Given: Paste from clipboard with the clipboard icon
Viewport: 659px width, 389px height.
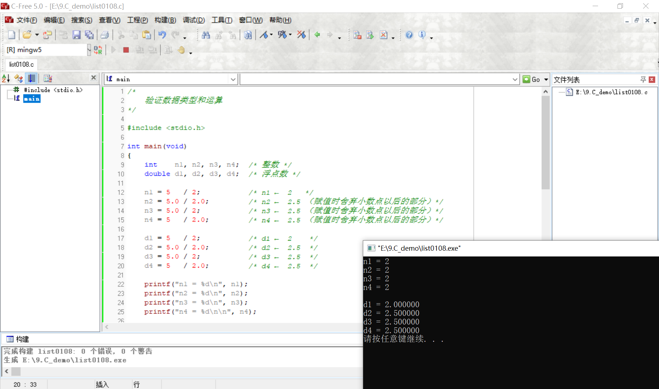Looking at the screenshot, I should pyautogui.click(x=146, y=35).
